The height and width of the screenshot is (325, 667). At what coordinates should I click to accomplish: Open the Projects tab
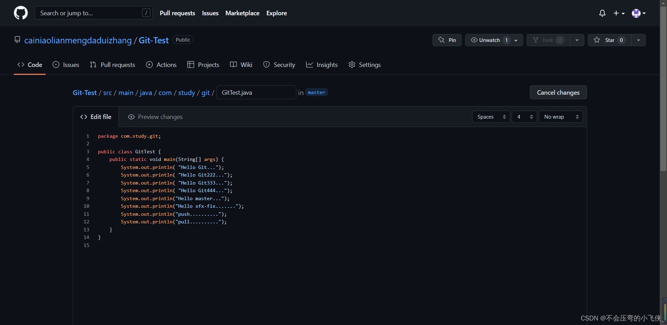[x=203, y=65]
